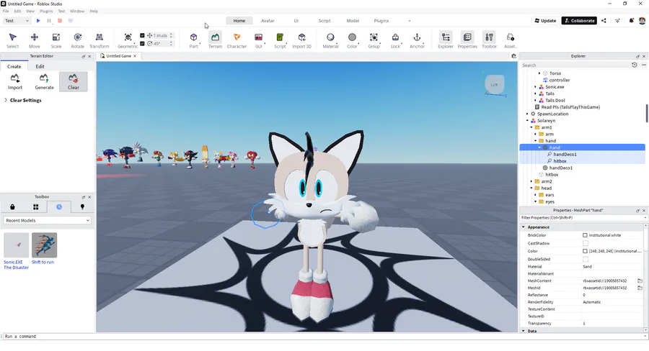Enable the DoubleSided checkbox

tap(586, 259)
